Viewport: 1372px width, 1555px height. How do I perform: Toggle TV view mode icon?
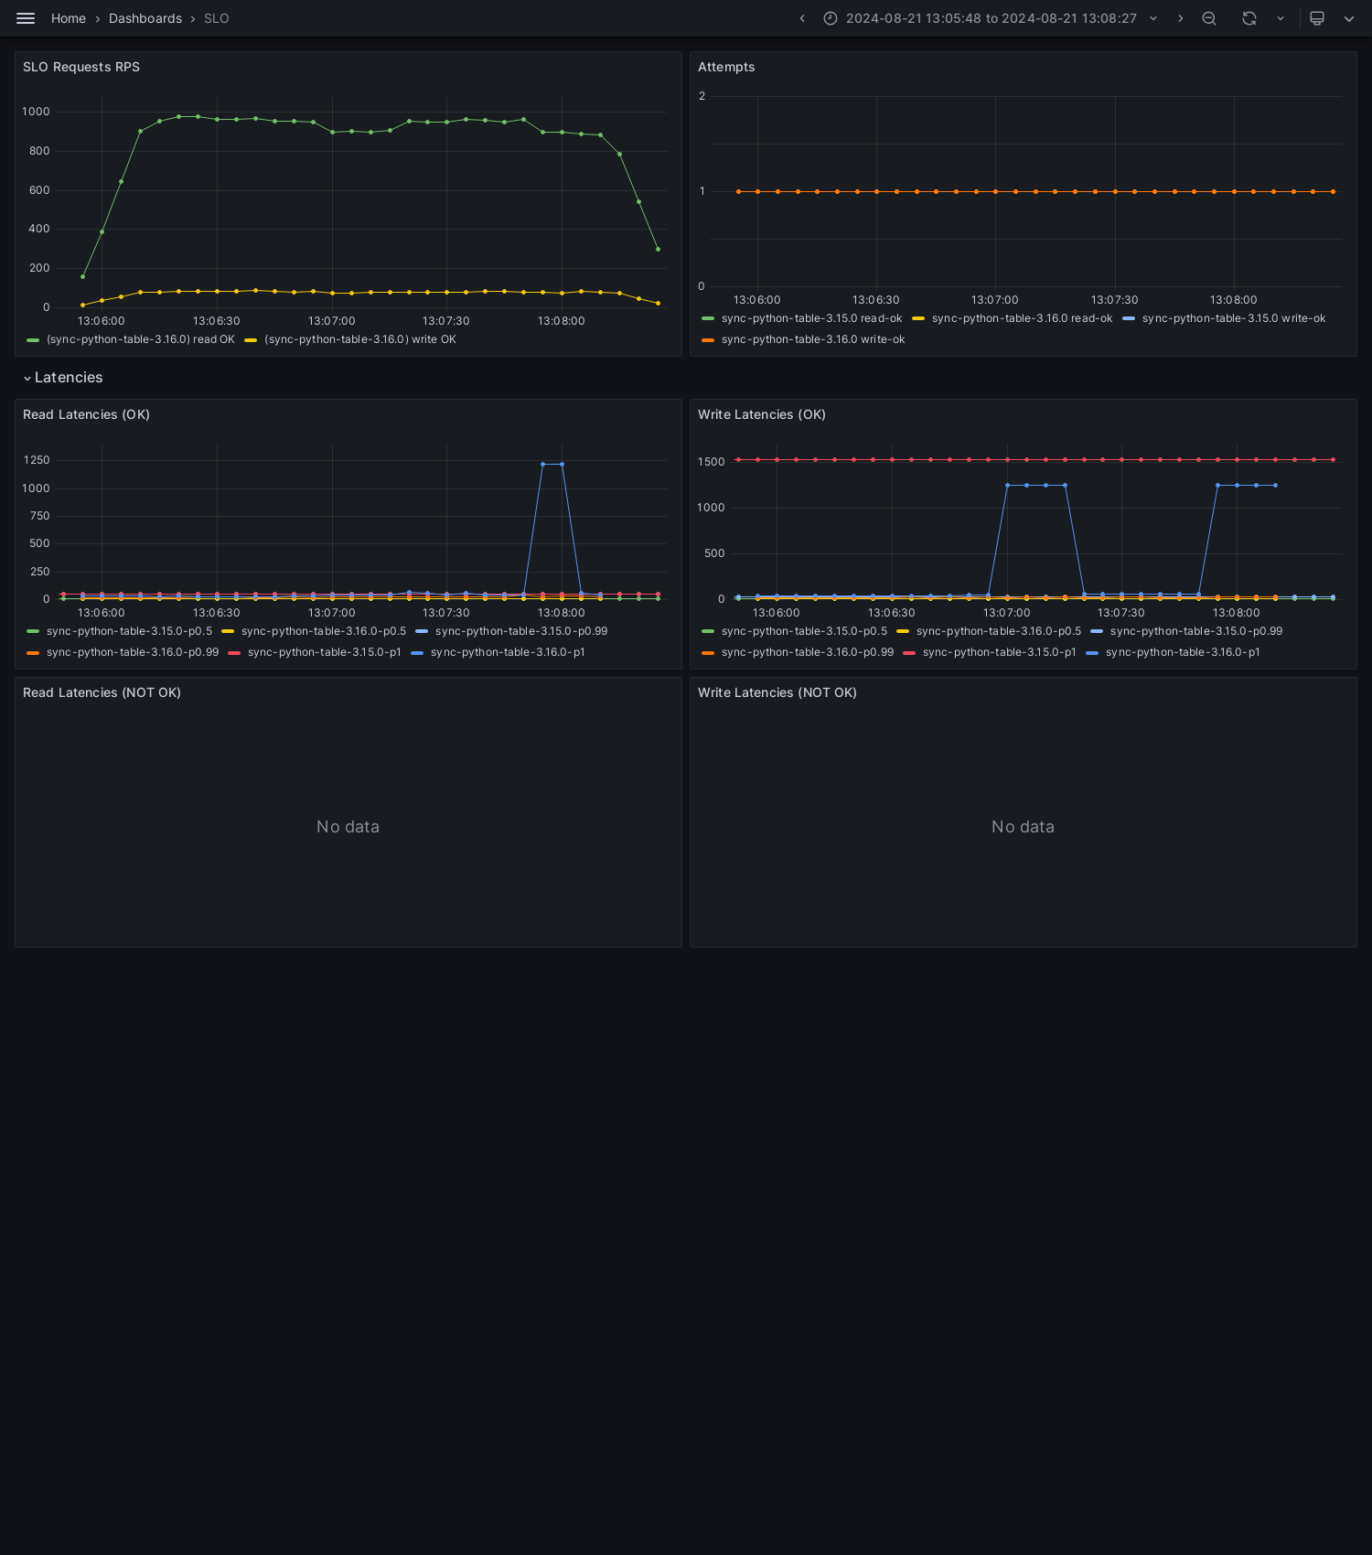pos(1317,18)
